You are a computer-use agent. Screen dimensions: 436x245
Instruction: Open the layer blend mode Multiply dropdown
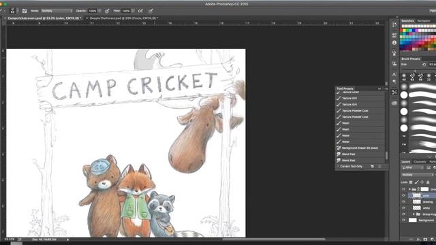[x=418, y=175]
